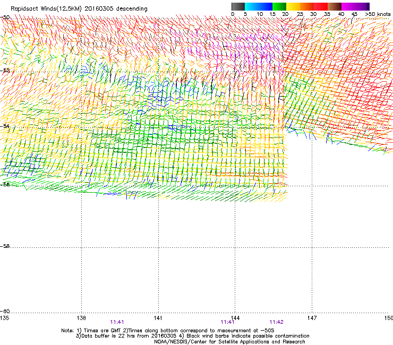Click the 'Times are GMT' note line
This screenshot has height=345, width=393.
[168, 331]
